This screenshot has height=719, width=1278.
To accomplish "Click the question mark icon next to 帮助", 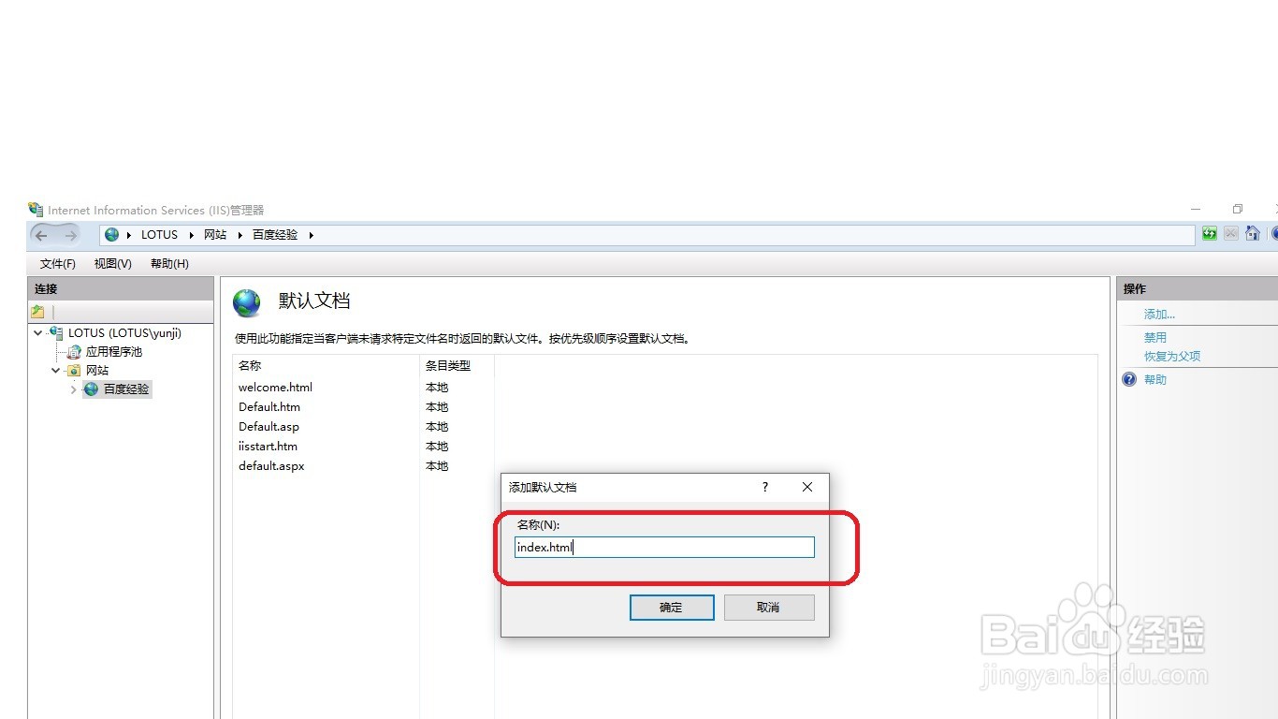I will click(x=1129, y=379).
